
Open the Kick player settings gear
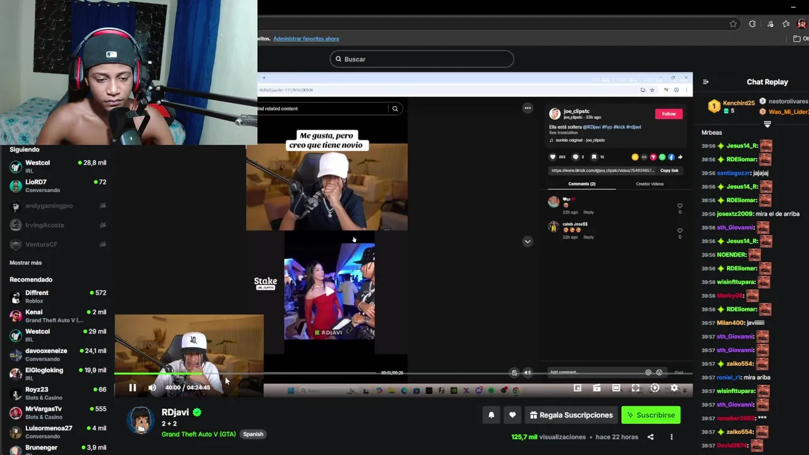[x=674, y=388]
